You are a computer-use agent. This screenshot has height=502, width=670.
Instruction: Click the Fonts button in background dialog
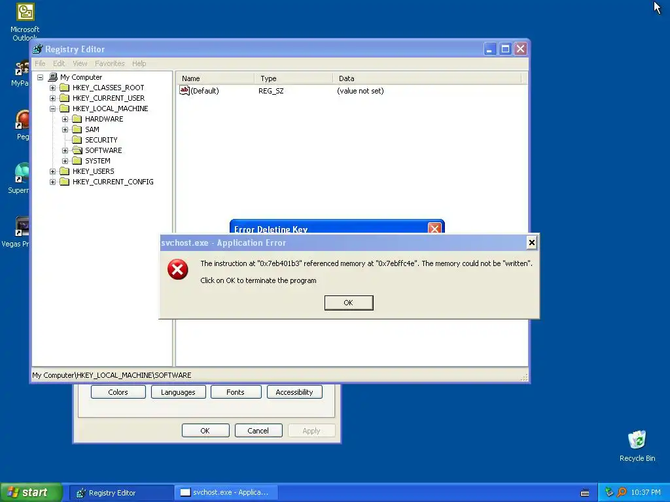[236, 392]
